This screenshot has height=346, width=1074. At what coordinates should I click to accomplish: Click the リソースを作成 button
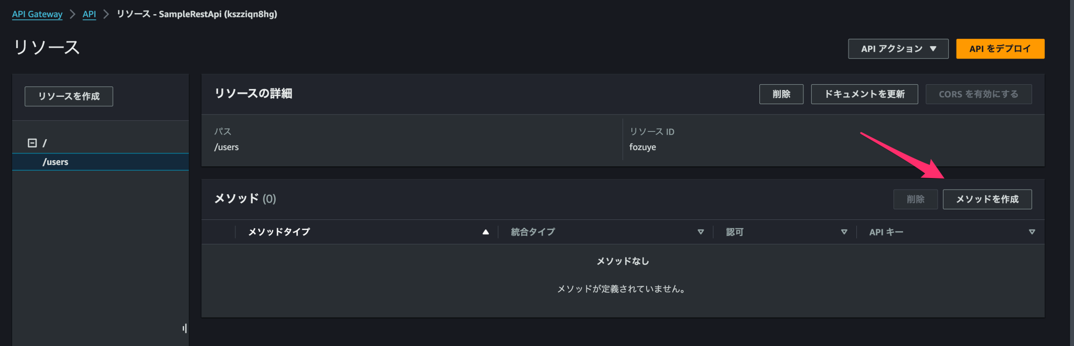(69, 96)
